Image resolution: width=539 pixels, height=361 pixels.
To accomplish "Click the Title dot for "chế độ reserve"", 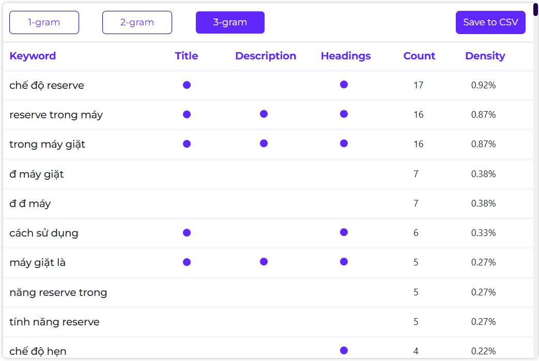I will point(187,85).
